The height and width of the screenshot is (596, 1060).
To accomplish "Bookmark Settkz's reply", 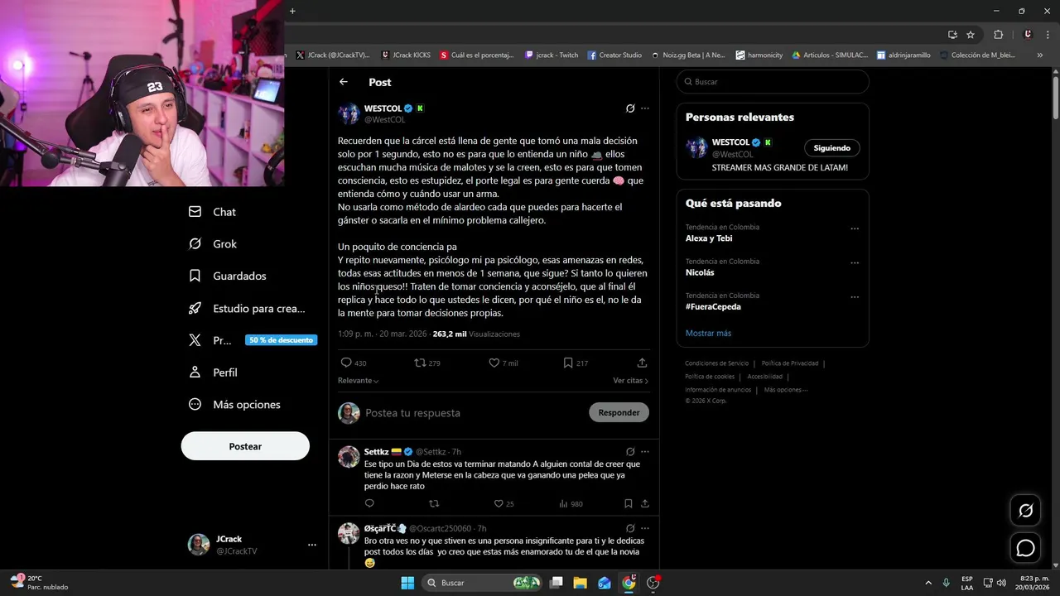I will point(629,503).
